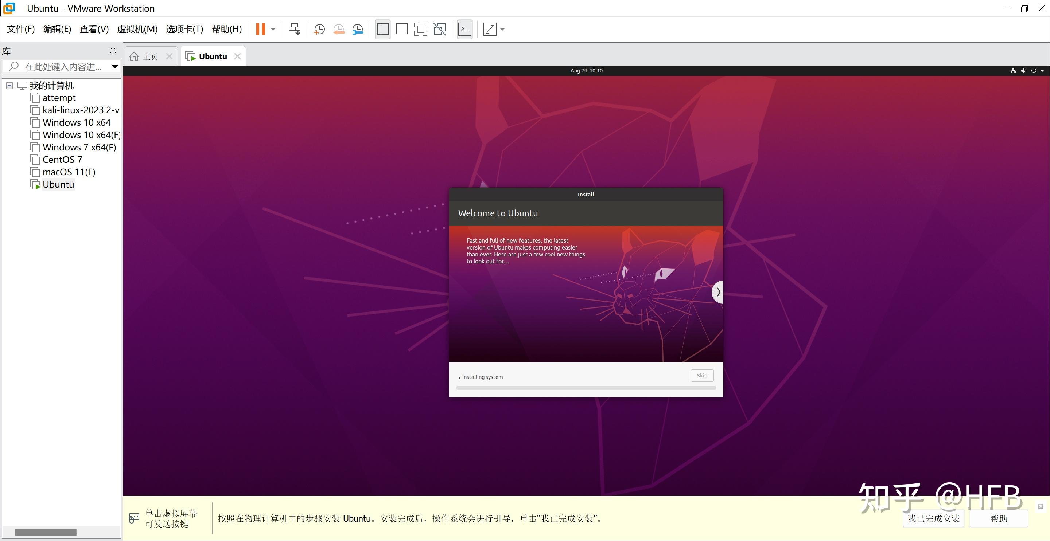Click the Ubuntu network status icon

(1013, 70)
